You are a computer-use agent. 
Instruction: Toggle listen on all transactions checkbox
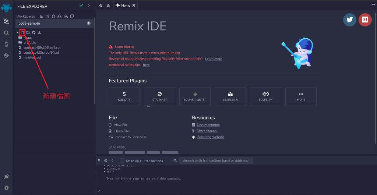[x=122, y=160]
